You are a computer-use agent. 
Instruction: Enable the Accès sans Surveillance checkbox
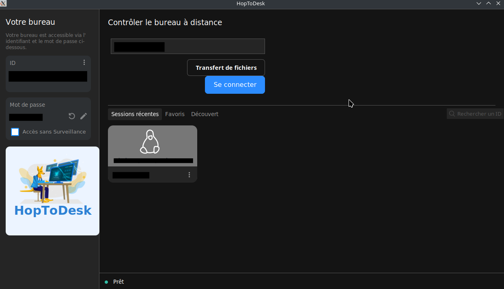click(x=15, y=132)
